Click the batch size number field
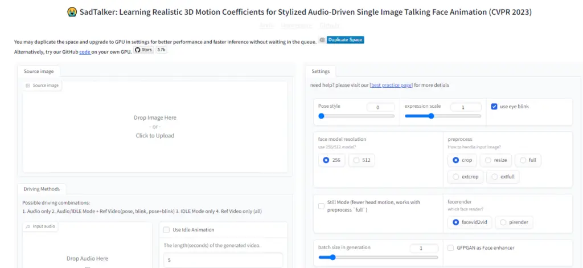Image resolution: width=583 pixels, height=268 pixels. point(424,248)
